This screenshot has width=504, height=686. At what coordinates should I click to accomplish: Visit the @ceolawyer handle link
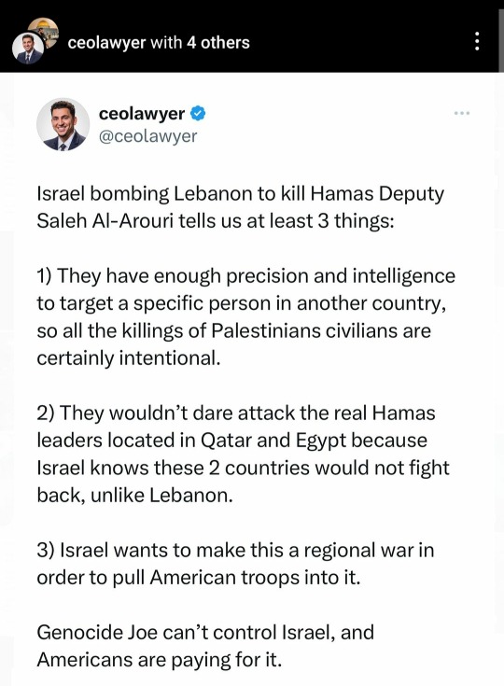click(147, 136)
